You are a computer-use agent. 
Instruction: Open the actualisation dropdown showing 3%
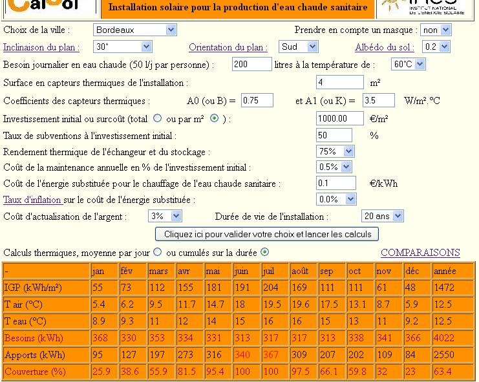(x=165, y=216)
